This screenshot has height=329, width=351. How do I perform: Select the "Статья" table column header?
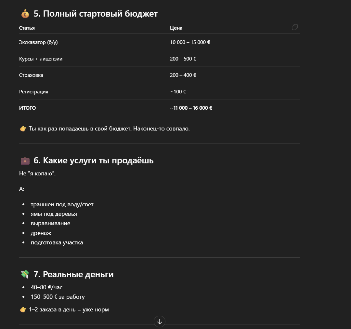(x=27, y=28)
